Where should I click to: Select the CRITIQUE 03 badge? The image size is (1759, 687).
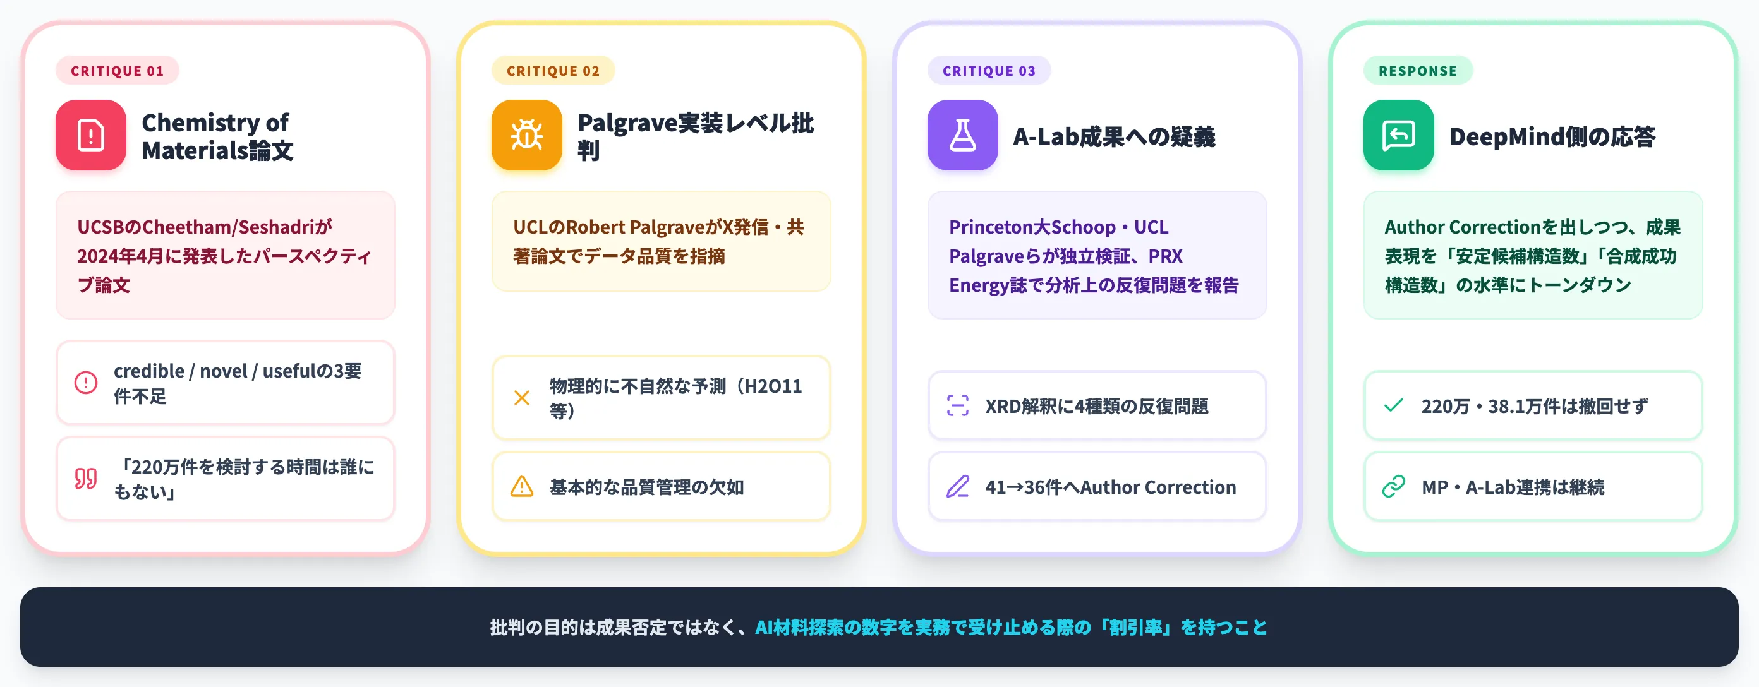(989, 70)
